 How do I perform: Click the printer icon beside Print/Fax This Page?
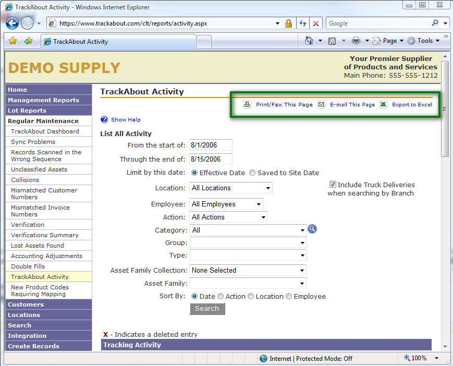pyautogui.click(x=247, y=104)
